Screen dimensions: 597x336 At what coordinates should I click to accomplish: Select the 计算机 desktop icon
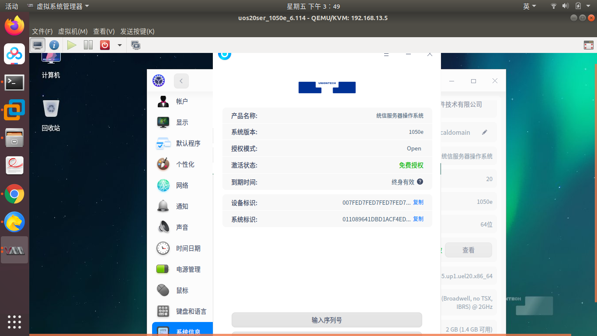pos(51,66)
